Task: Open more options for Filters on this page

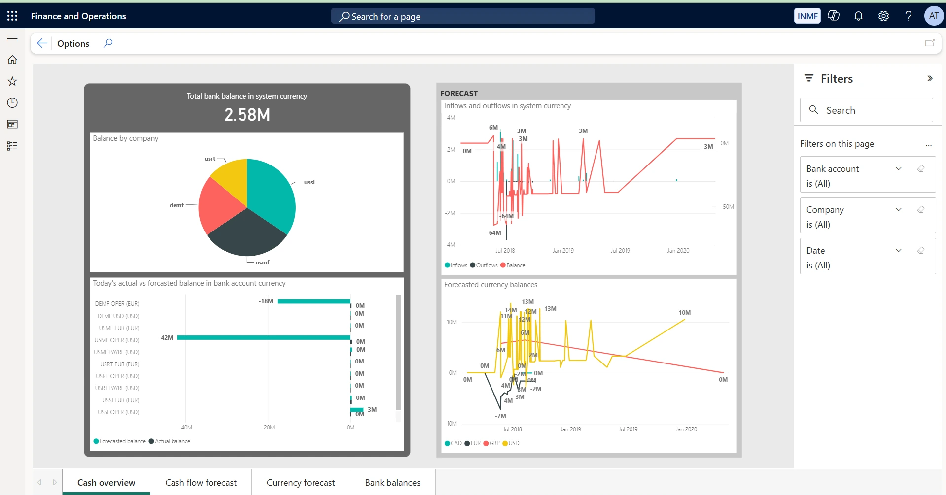Action: tap(929, 145)
